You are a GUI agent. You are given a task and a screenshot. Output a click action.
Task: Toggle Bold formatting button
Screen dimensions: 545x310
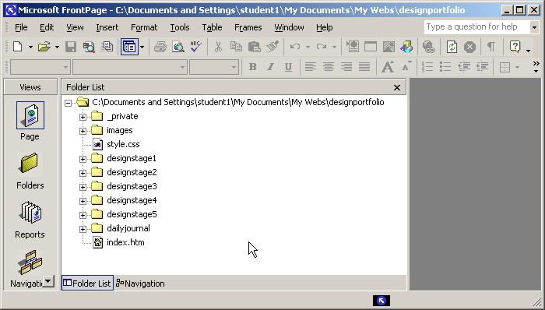coord(253,67)
